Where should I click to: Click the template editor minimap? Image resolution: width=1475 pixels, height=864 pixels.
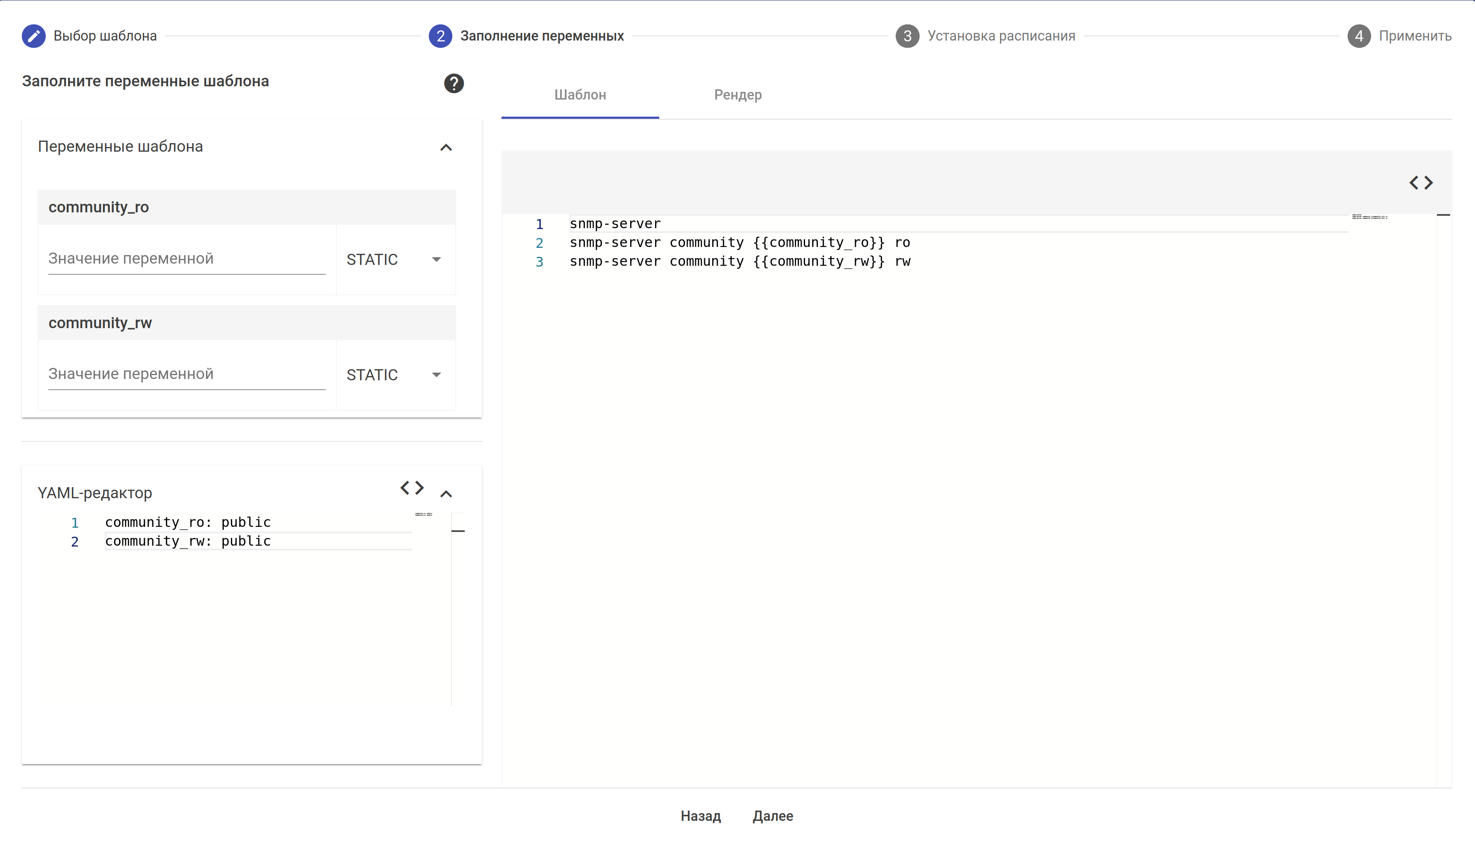coord(1369,217)
